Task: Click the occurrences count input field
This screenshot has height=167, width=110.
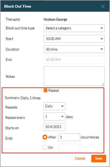Action: coord(69,137)
